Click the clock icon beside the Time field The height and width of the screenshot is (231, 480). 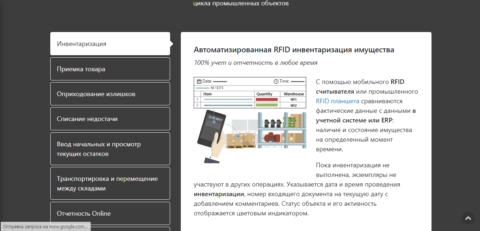pos(276,81)
